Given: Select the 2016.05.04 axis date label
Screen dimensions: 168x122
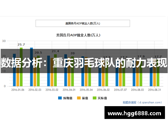Looking at the screenshot, I should pyautogui.click(x=86, y=90).
